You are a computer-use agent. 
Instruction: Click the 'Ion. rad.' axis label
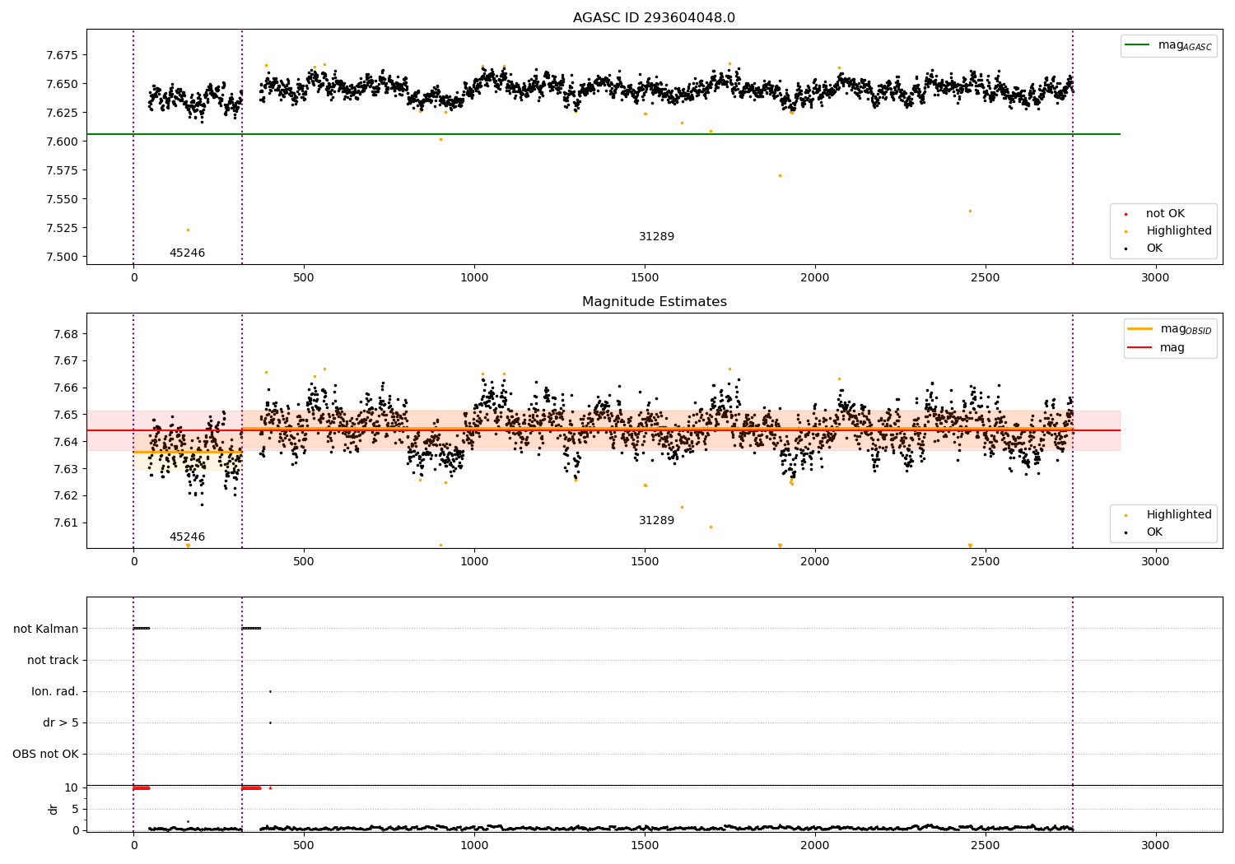55,692
